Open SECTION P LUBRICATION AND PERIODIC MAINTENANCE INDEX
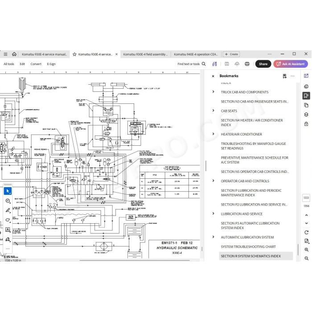 [251, 193]
